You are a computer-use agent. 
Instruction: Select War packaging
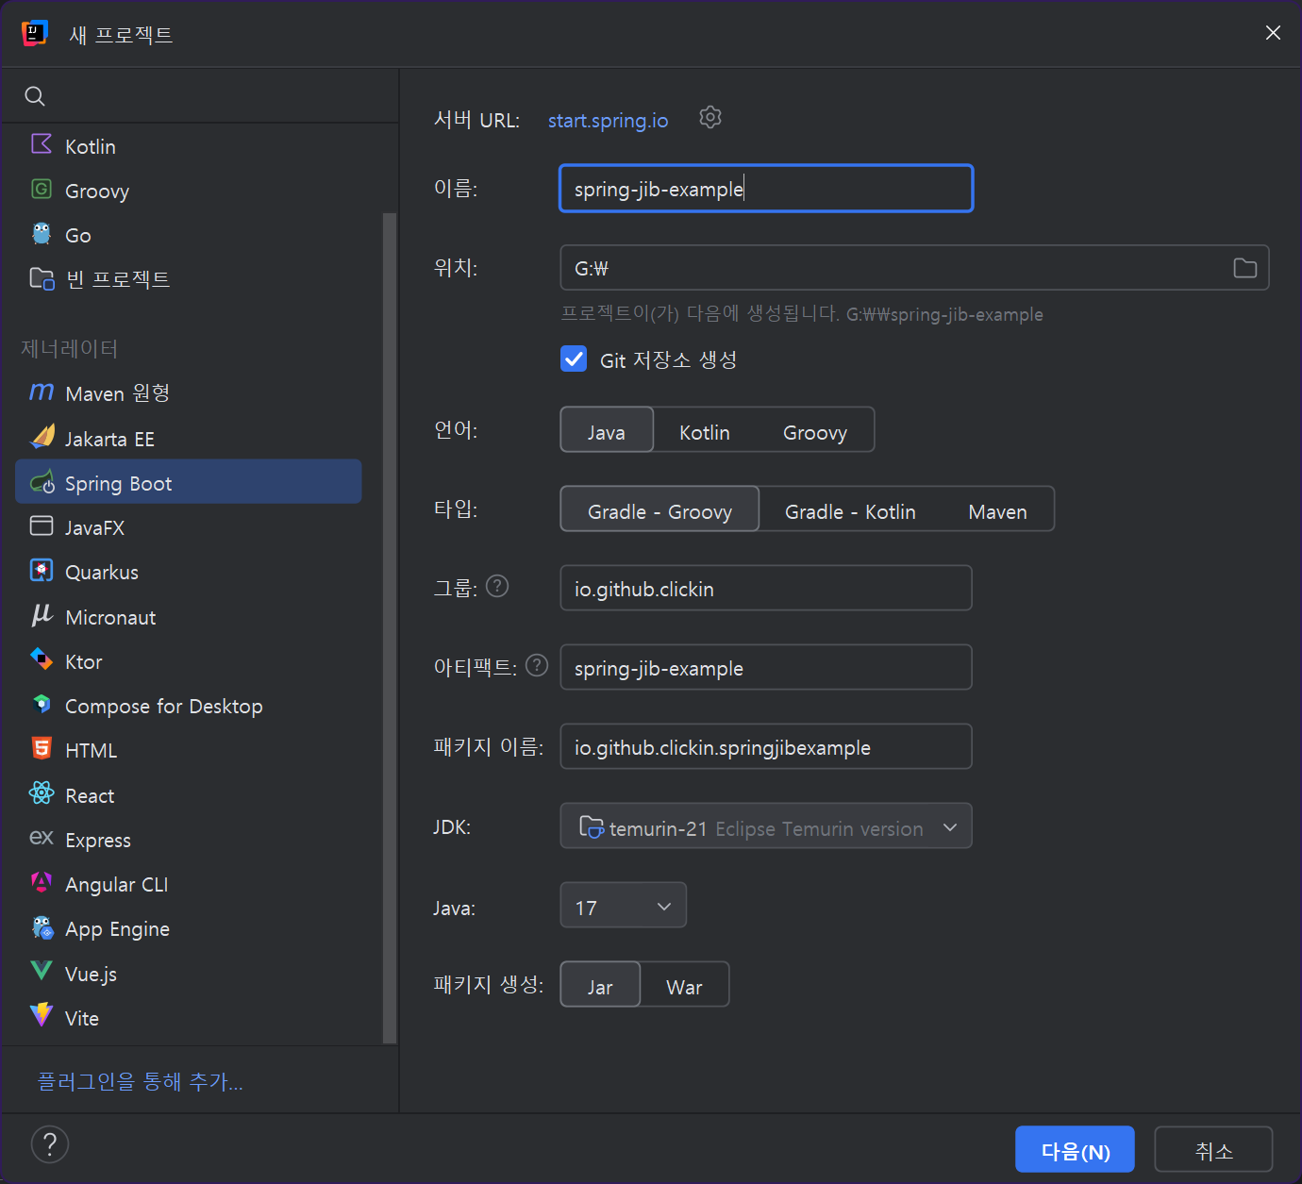coord(684,986)
